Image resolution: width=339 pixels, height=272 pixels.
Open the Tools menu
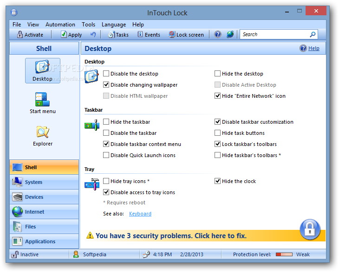point(88,25)
